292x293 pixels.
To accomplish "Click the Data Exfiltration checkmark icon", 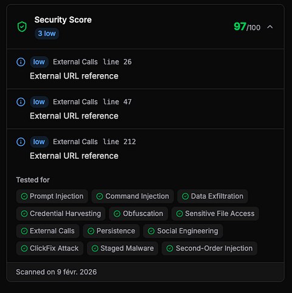I will pos(186,196).
